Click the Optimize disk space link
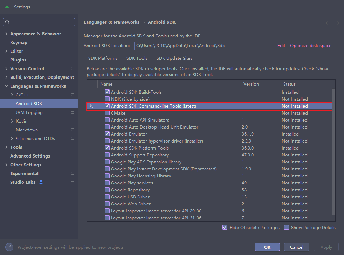This screenshot has height=255, width=344. [310, 46]
